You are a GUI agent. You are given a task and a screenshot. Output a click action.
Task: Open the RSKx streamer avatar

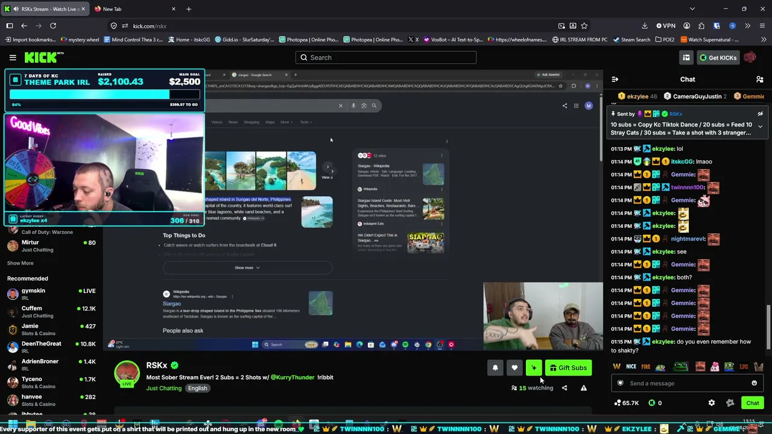pyautogui.click(x=127, y=374)
